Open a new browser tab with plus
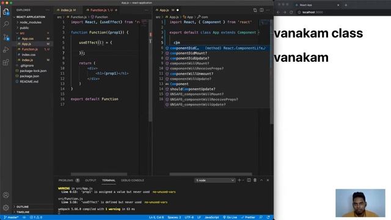 tap(346, 5)
